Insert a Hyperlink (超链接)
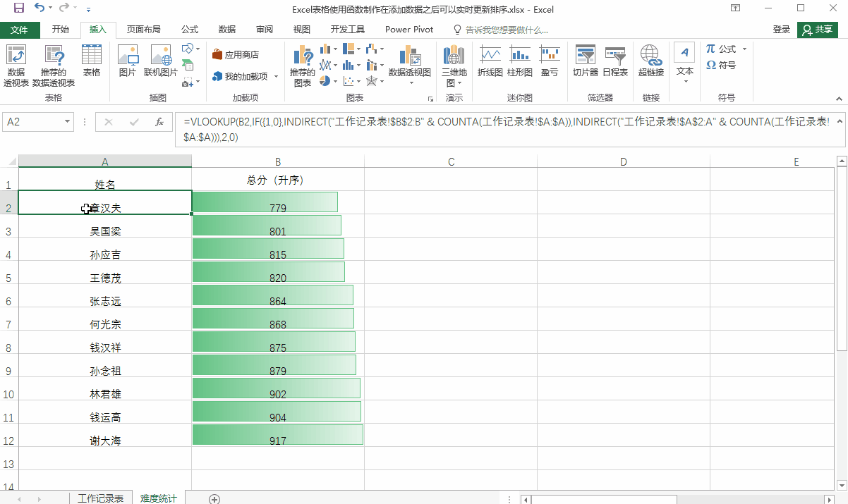The image size is (848, 504). click(651, 61)
